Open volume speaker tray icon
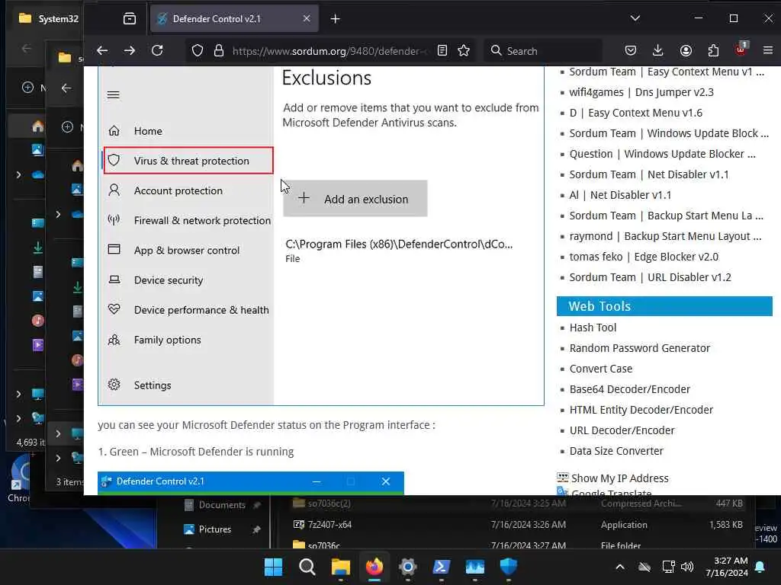781x585 pixels. coord(687,567)
